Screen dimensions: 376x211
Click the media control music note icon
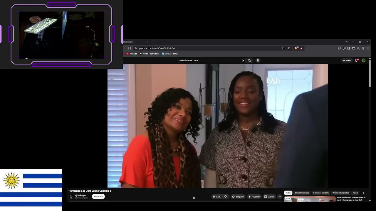coord(344,48)
